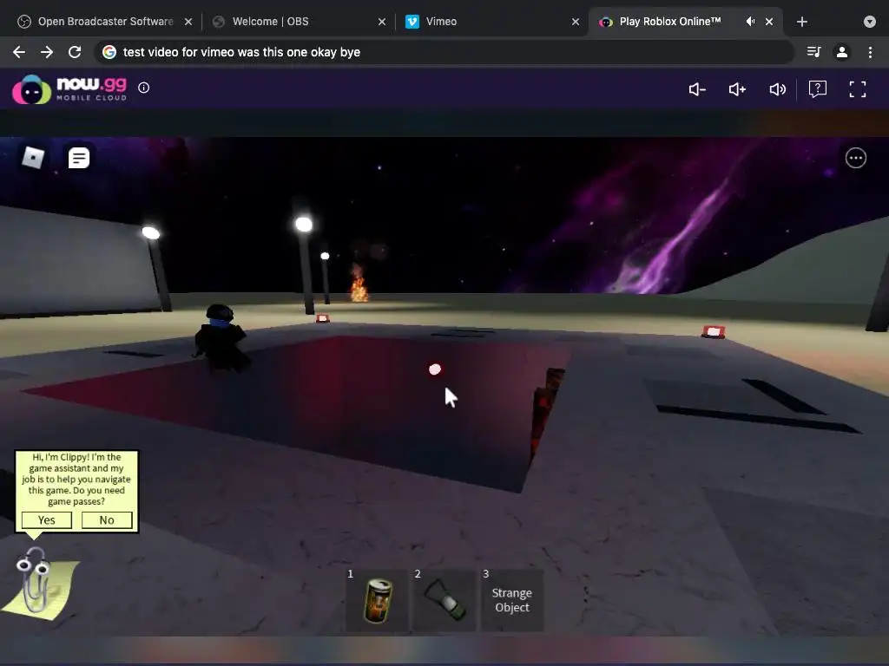
Task: Open the tab search dropdown arrow
Action: [x=869, y=22]
